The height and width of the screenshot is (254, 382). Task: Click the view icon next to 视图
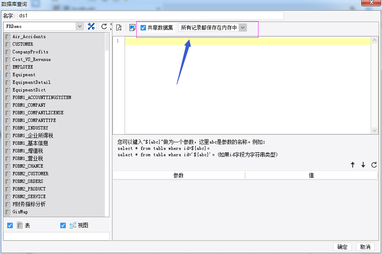73,225
